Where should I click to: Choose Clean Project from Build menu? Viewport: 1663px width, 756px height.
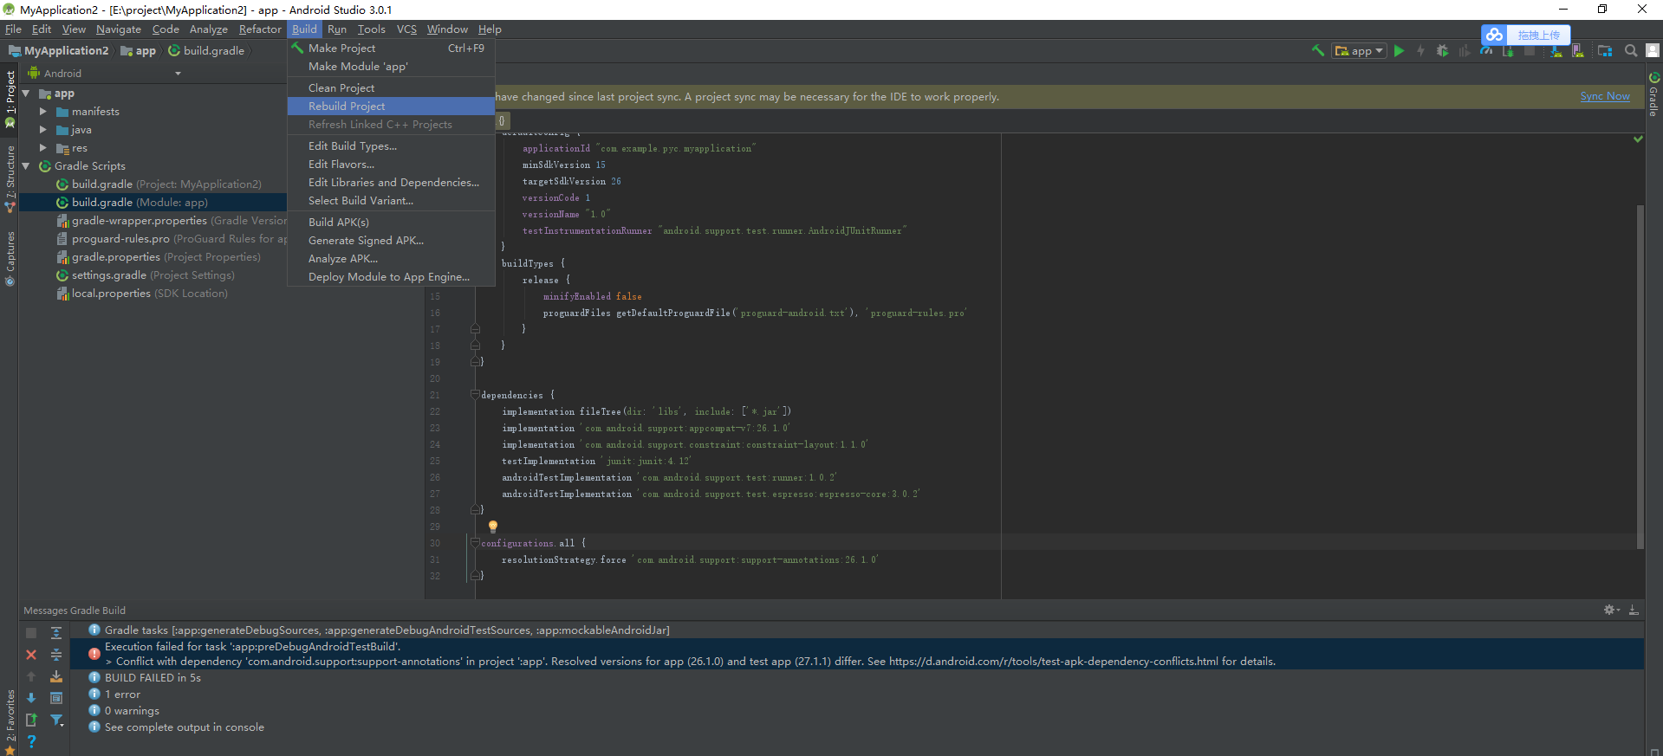coord(391,88)
